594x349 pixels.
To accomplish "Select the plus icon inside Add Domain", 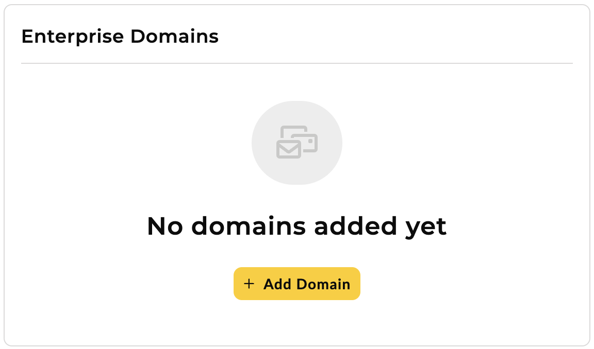I will (x=250, y=283).
